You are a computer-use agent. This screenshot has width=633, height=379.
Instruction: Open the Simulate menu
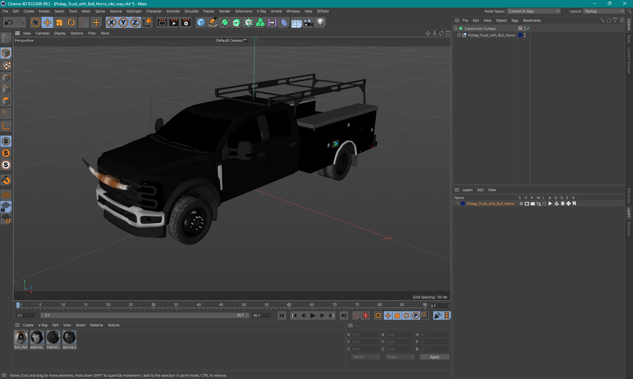[x=191, y=11]
